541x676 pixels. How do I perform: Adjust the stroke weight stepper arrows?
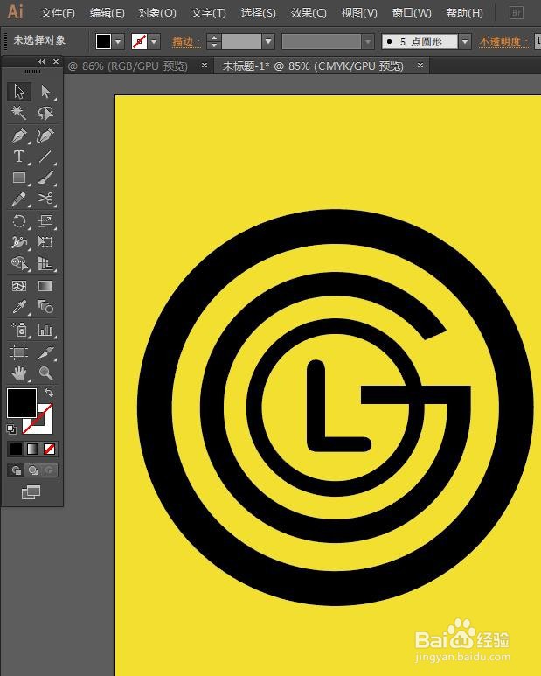[214, 41]
